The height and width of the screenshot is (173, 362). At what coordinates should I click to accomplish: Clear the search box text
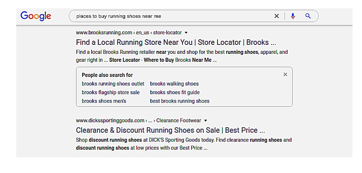277,16
